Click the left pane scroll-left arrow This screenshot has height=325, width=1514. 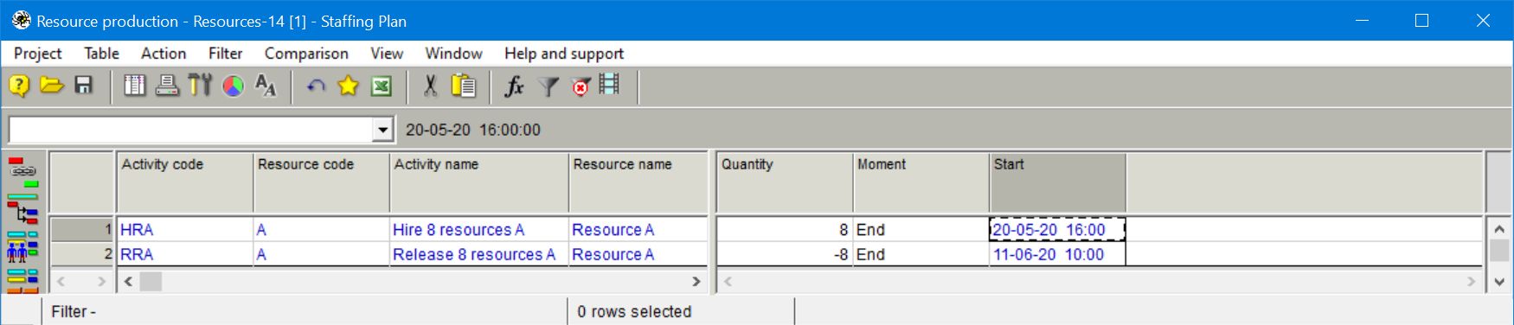coord(129,282)
